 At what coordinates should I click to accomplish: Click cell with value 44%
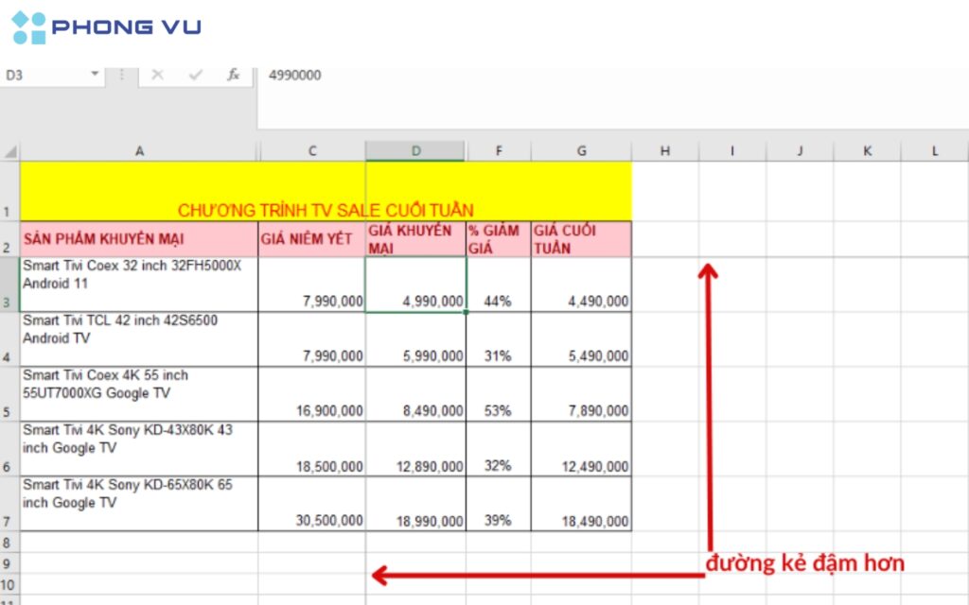[499, 285]
